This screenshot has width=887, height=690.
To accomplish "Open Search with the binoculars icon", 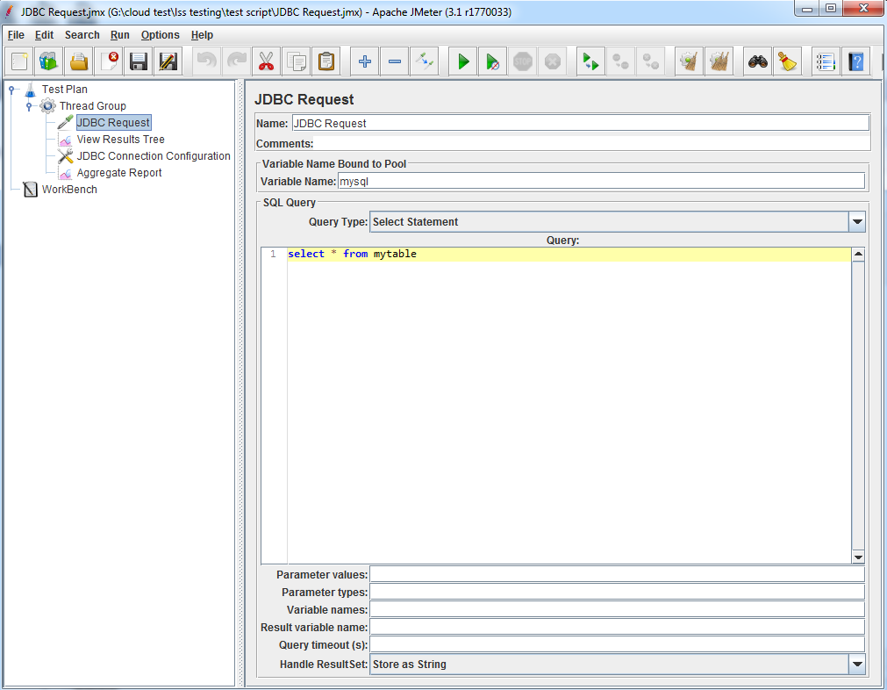I will [757, 61].
